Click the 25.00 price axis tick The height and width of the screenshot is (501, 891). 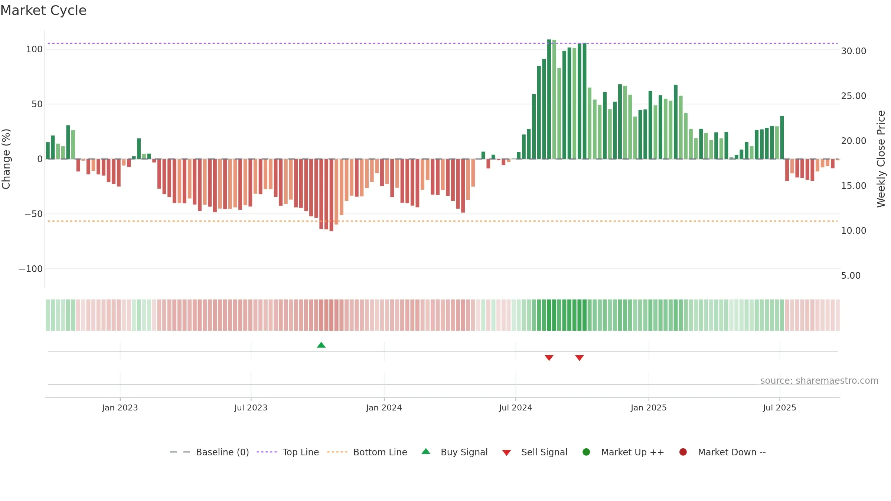(854, 96)
